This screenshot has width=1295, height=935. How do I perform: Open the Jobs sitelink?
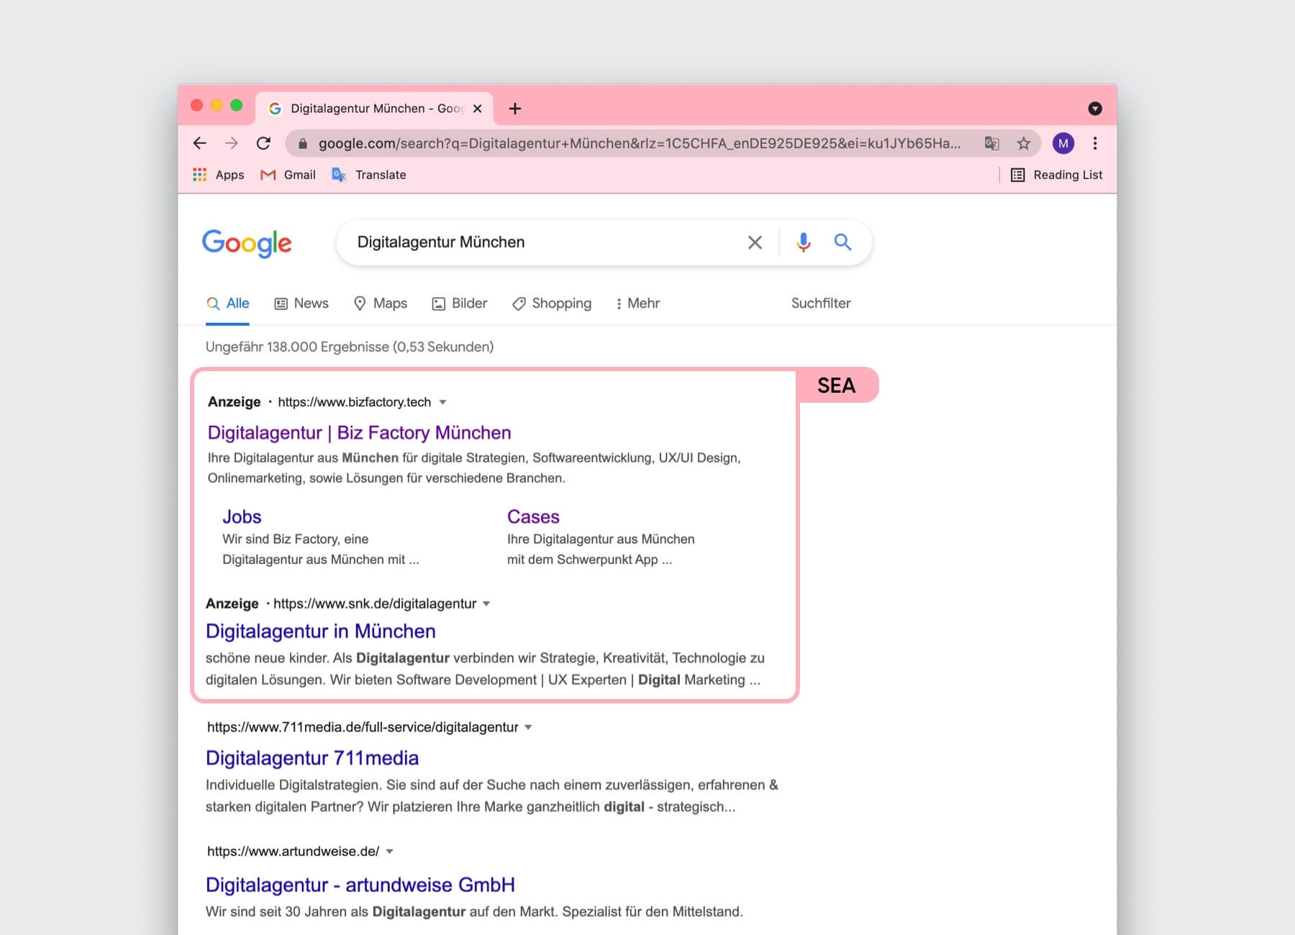click(x=242, y=517)
